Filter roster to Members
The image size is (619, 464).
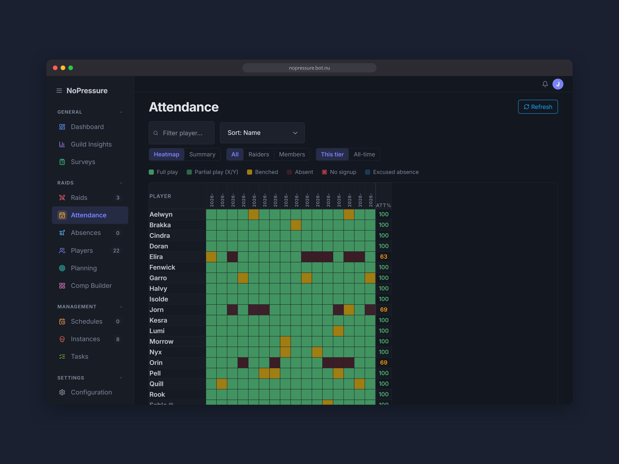pos(292,154)
